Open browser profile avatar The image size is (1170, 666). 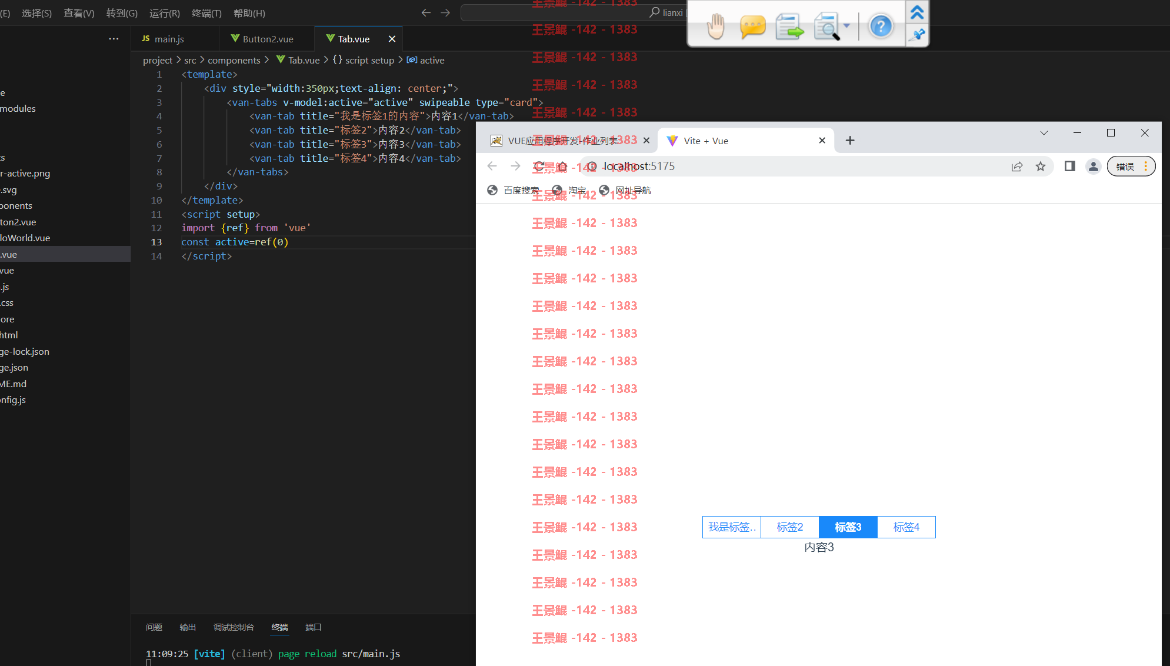(1094, 166)
